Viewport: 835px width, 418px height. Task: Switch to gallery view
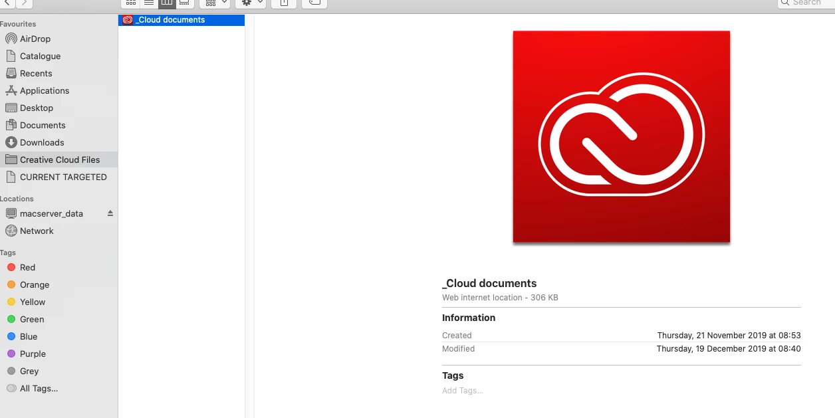pos(185,3)
